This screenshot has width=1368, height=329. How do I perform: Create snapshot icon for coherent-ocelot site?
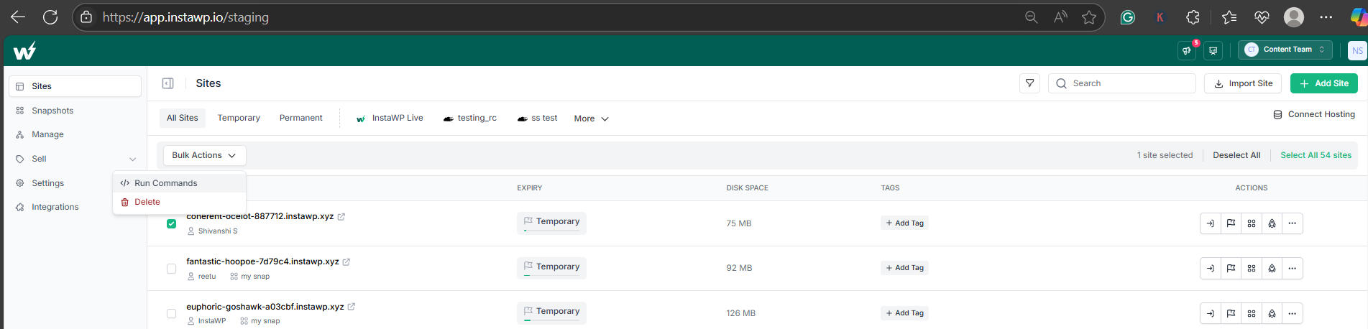(1252, 223)
